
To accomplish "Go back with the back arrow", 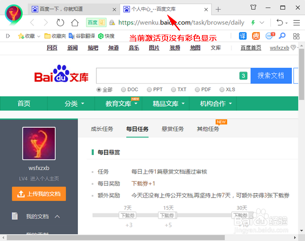I will (x=32, y=23).
